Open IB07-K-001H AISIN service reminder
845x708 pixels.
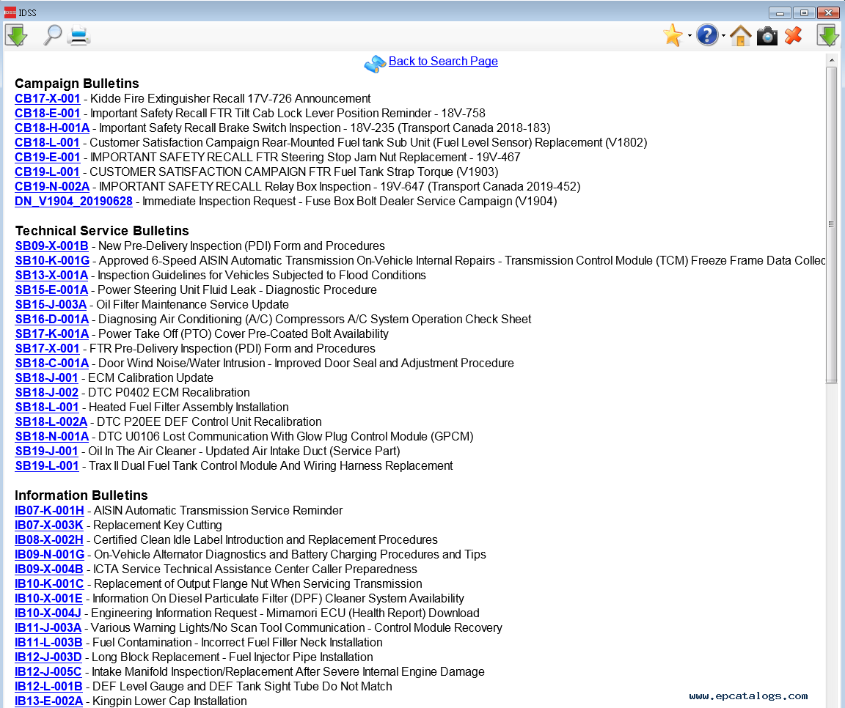pyautogui.click(x=49, y=510)
